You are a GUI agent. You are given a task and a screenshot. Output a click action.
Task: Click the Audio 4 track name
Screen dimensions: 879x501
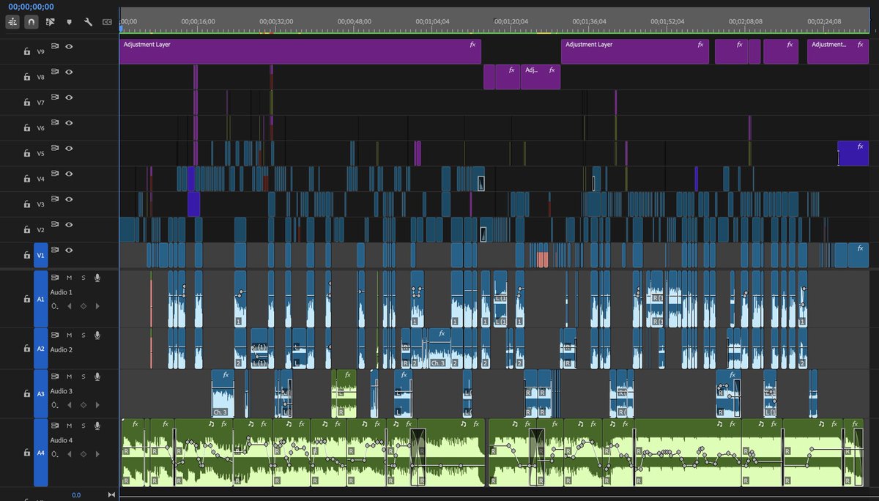point(61,440)
